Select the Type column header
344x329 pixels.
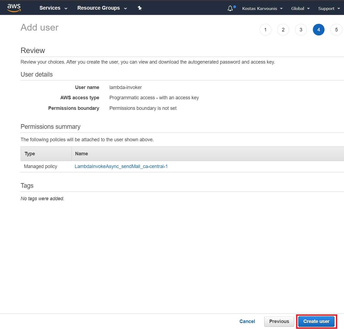coord(30,153)
